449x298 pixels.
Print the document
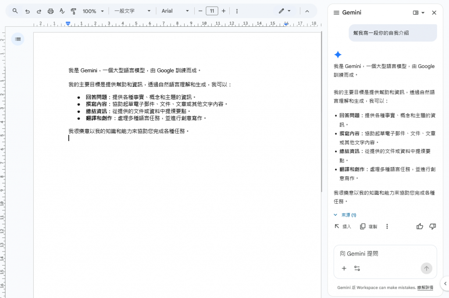[x=50, y=11]
